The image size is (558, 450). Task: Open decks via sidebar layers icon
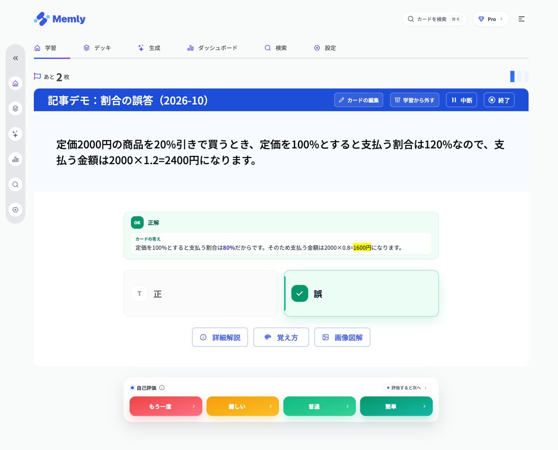pyautogui.click(x=15, y=108)
